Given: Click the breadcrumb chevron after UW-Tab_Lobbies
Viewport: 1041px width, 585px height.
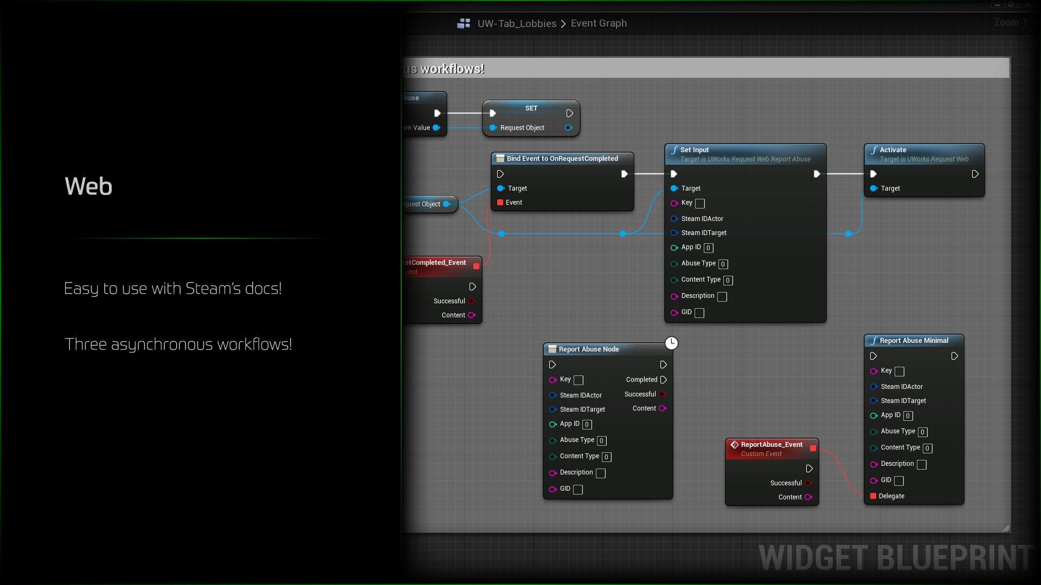Looking at the screenshot, I should click(564, 23).
